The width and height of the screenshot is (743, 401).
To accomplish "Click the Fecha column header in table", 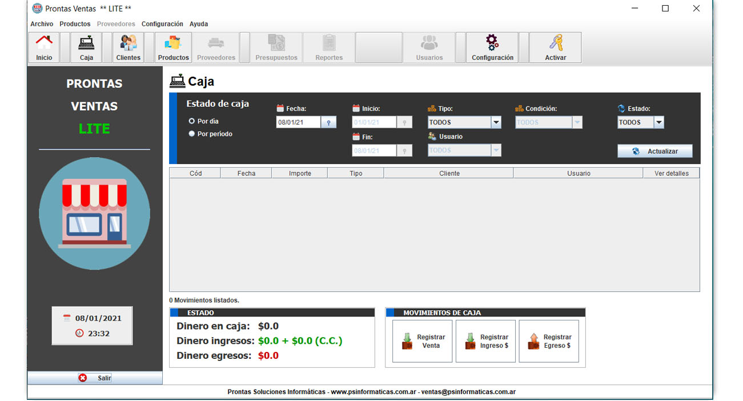I will coord(246,173).
